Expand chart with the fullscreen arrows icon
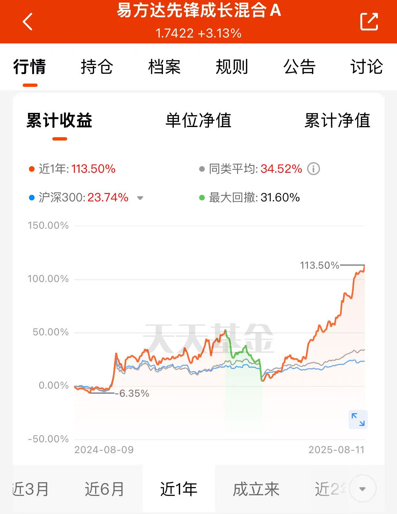The image size is (397, 514). [358, 420]
